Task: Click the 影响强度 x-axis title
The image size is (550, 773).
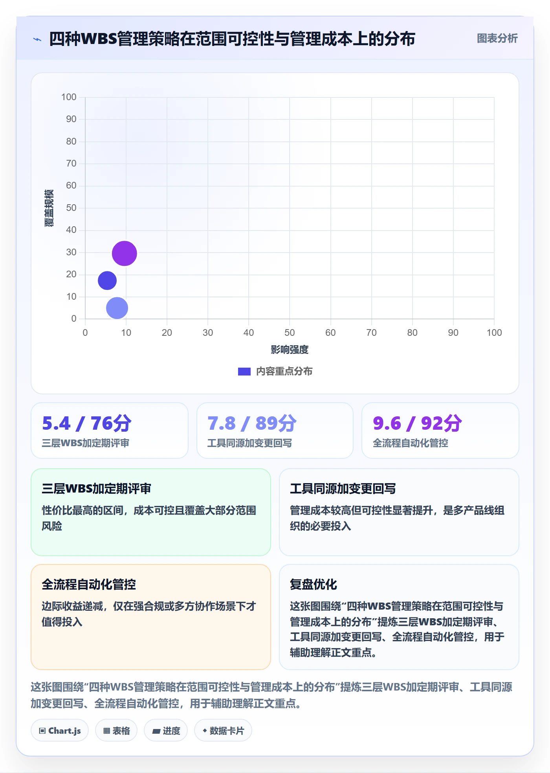Action: click(290, 350)
